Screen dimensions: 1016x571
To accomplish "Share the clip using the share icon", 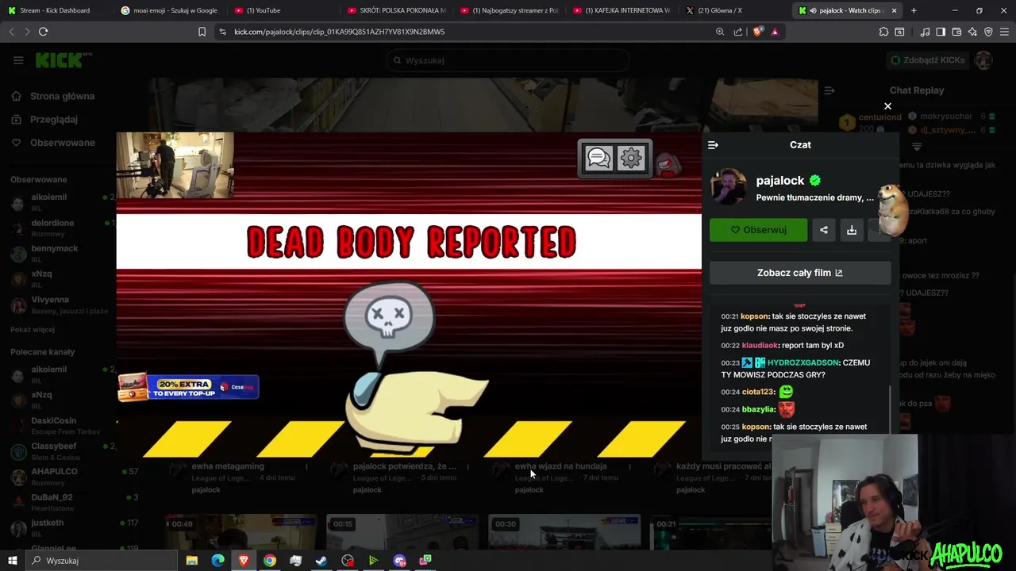I will click(x=824, y=230).
